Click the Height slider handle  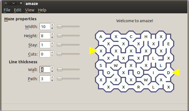(59, 36)
